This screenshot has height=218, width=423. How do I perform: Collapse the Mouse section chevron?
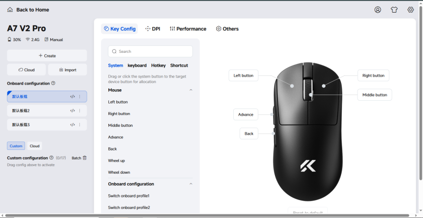191,90
